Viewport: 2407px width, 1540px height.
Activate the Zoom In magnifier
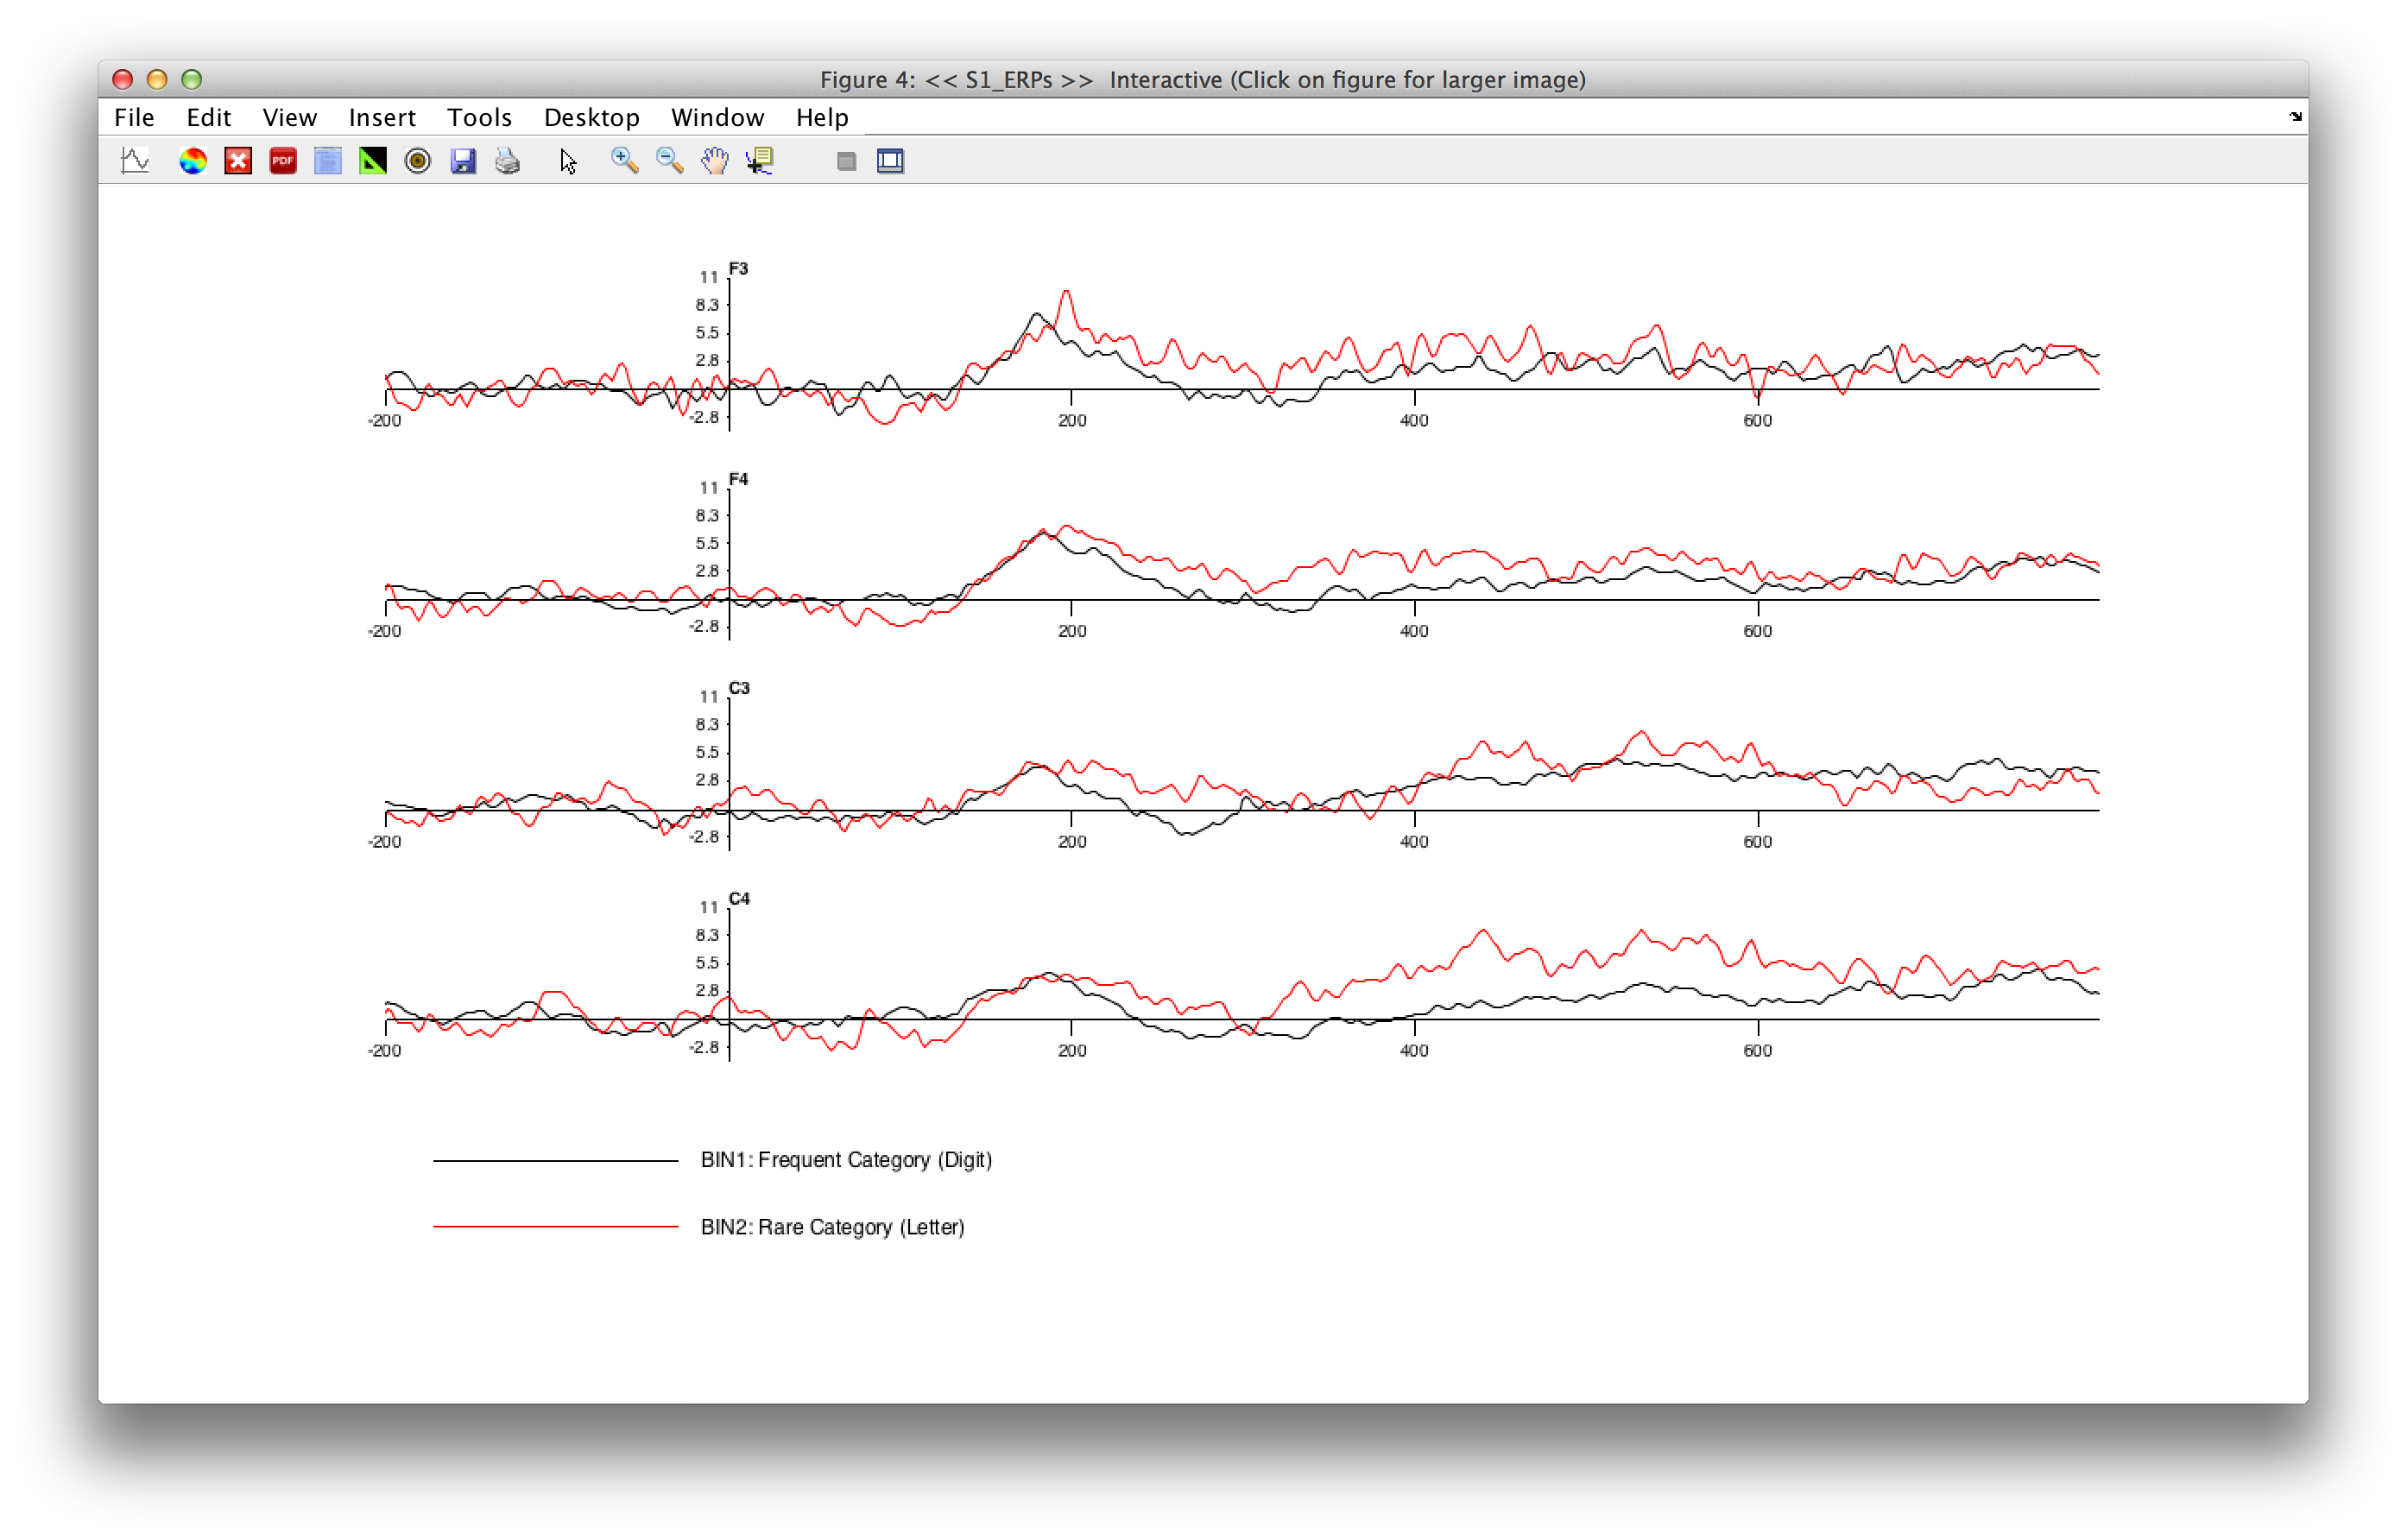point(625,161)
